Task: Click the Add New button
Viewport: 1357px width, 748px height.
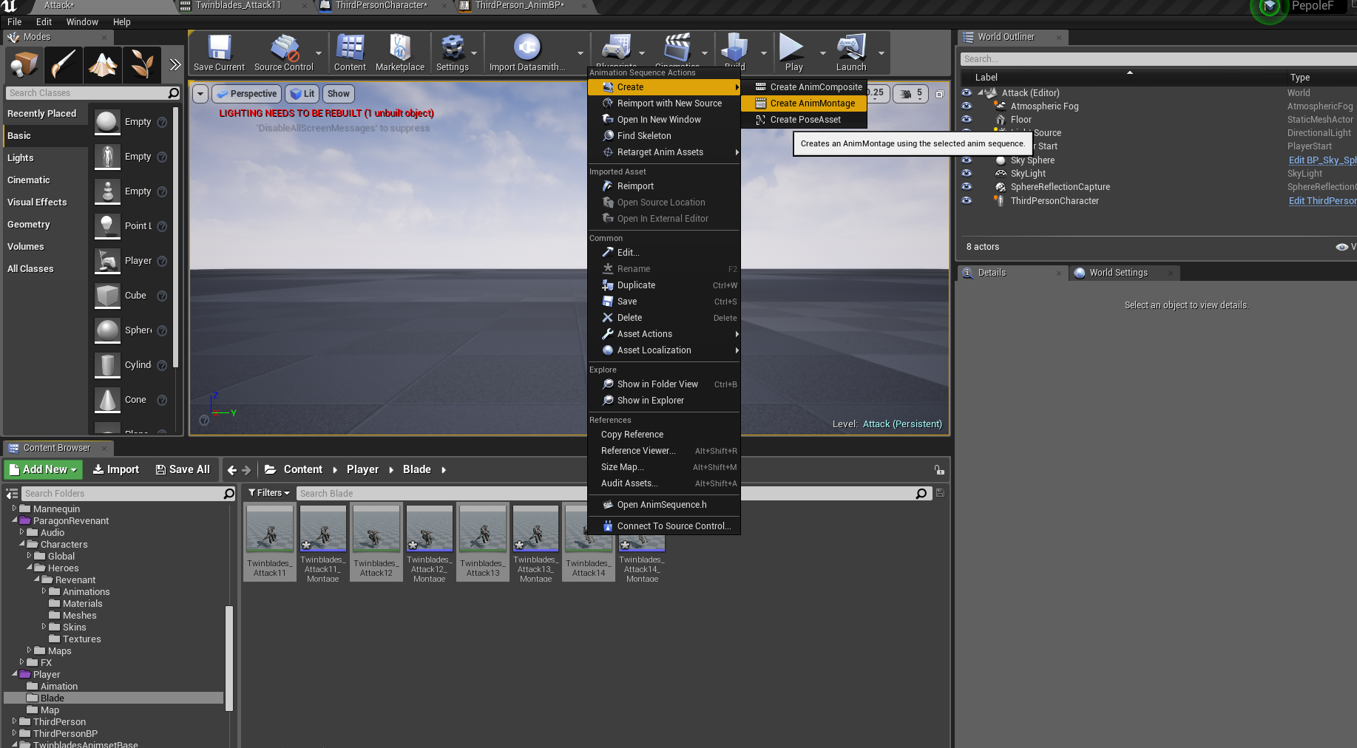Action: (43, 469)
